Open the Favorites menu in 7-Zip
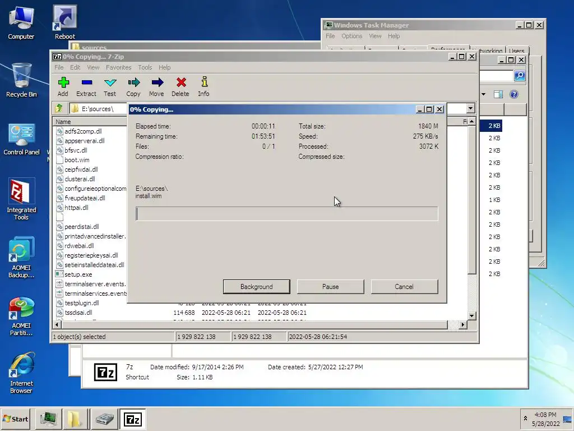 tap(119, 67)
